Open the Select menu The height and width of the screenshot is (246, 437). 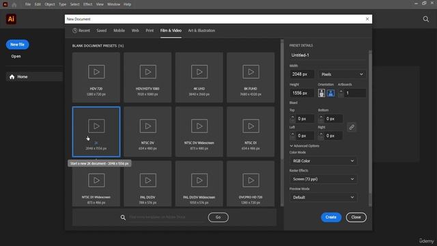pyautogui.click(x=74, y=5)
